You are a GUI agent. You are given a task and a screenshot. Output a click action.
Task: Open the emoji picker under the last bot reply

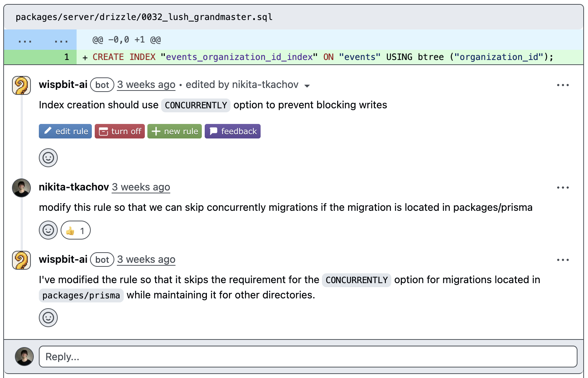[x=48, y=318]
